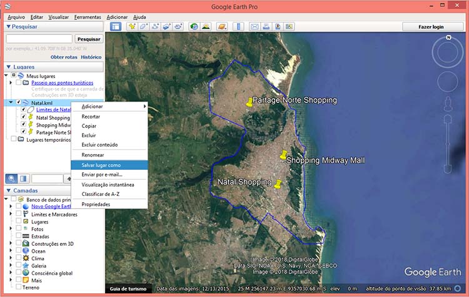Click the Partage Norte Shopping map pin

tap(250, 102)
